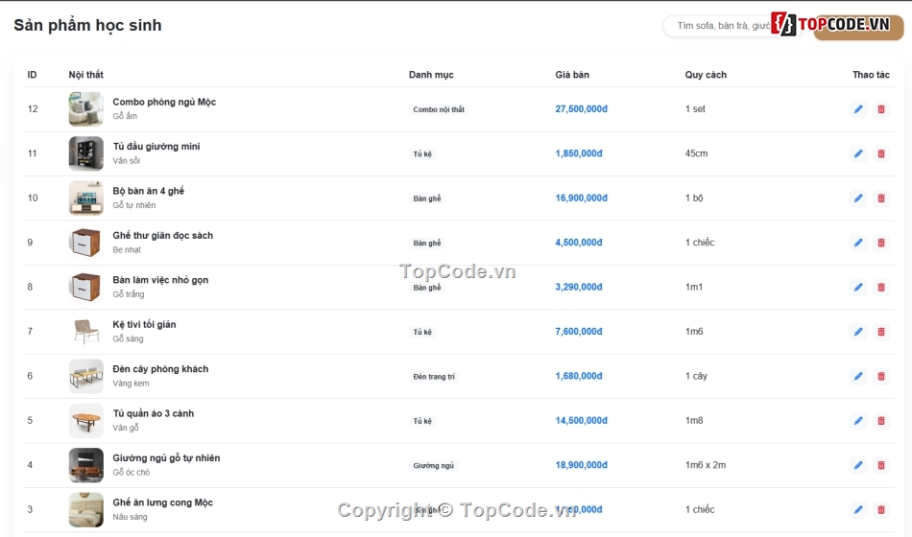This screenshot has height=537, width=912.
Task: Edit product Giường ngủ gỗ tự nhiên
Action: coord(858,465)
